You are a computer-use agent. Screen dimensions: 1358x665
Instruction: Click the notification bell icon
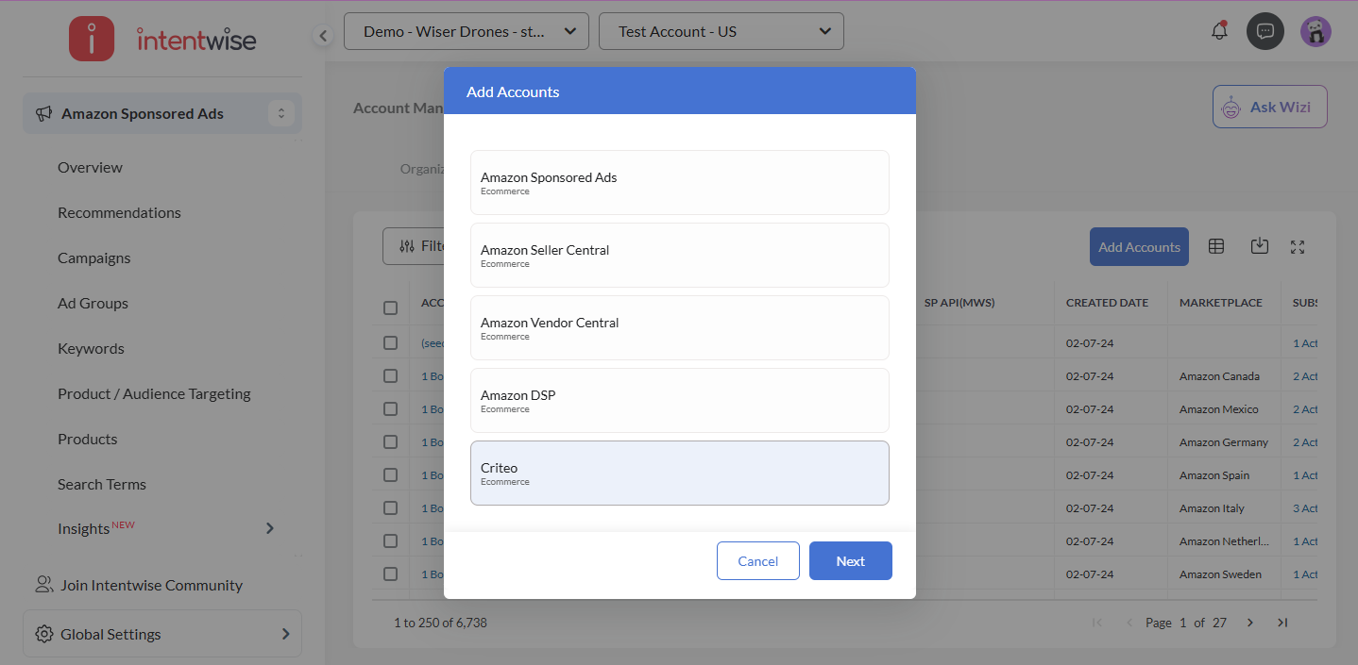click(1219, 31)
